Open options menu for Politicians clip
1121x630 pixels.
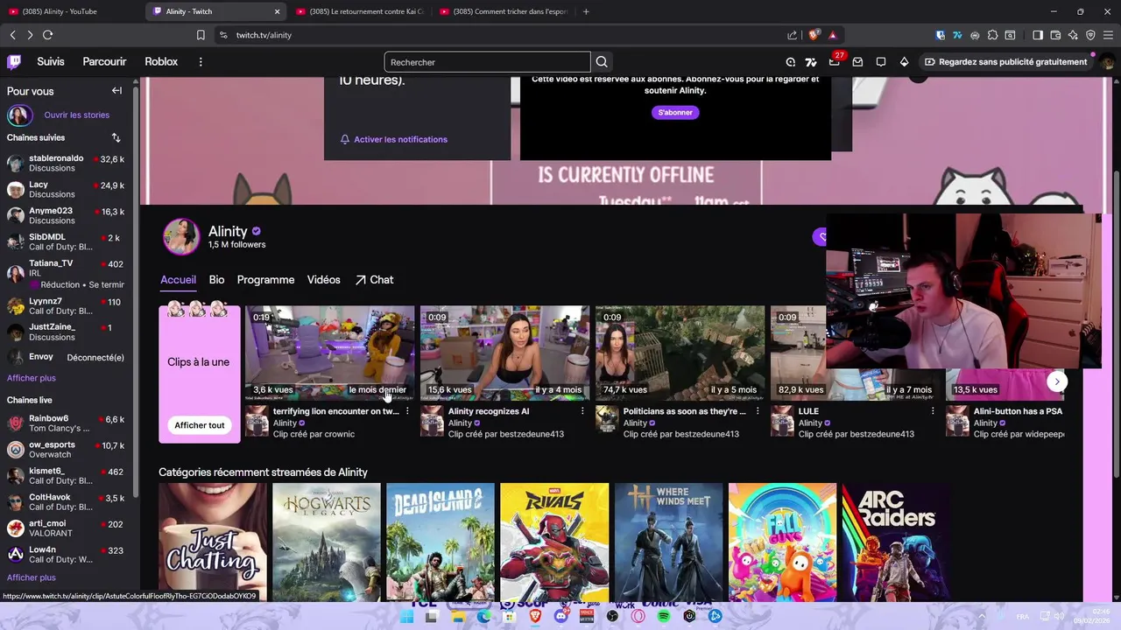tap(758, 411)
